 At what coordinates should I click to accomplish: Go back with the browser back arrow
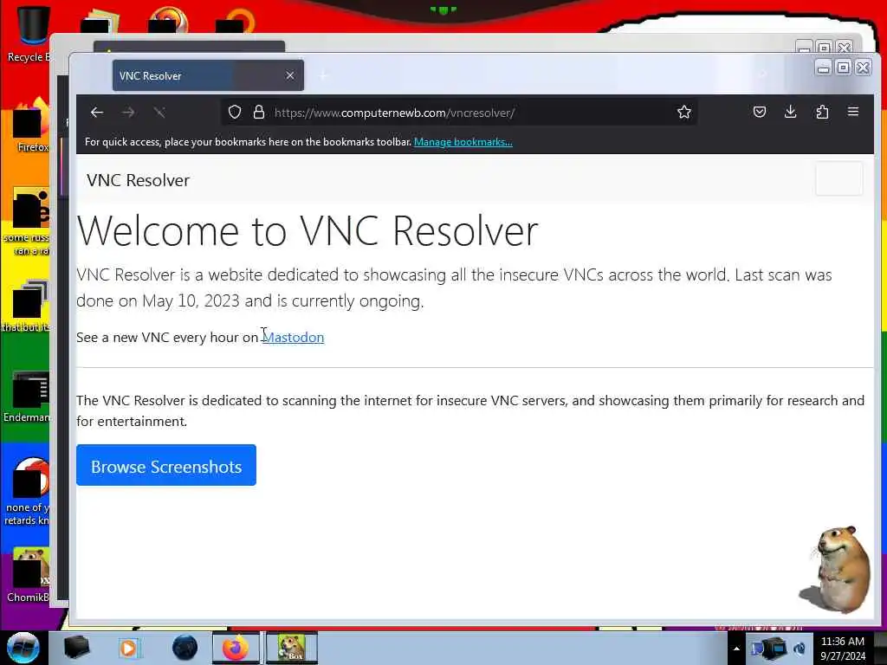[x=97, y=113]
